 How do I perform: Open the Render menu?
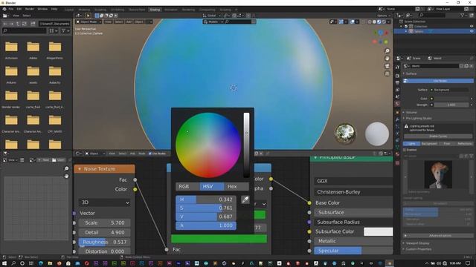click(x=30, y=9)
